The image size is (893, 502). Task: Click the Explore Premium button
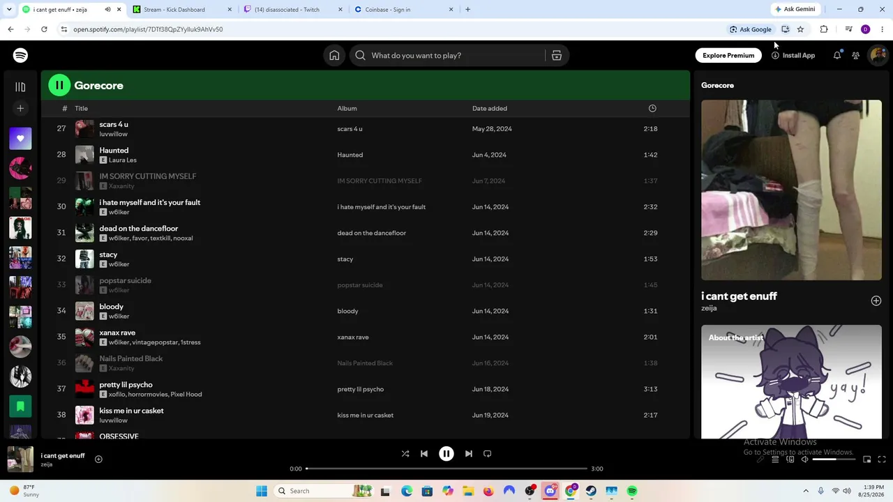pos(728,56)
